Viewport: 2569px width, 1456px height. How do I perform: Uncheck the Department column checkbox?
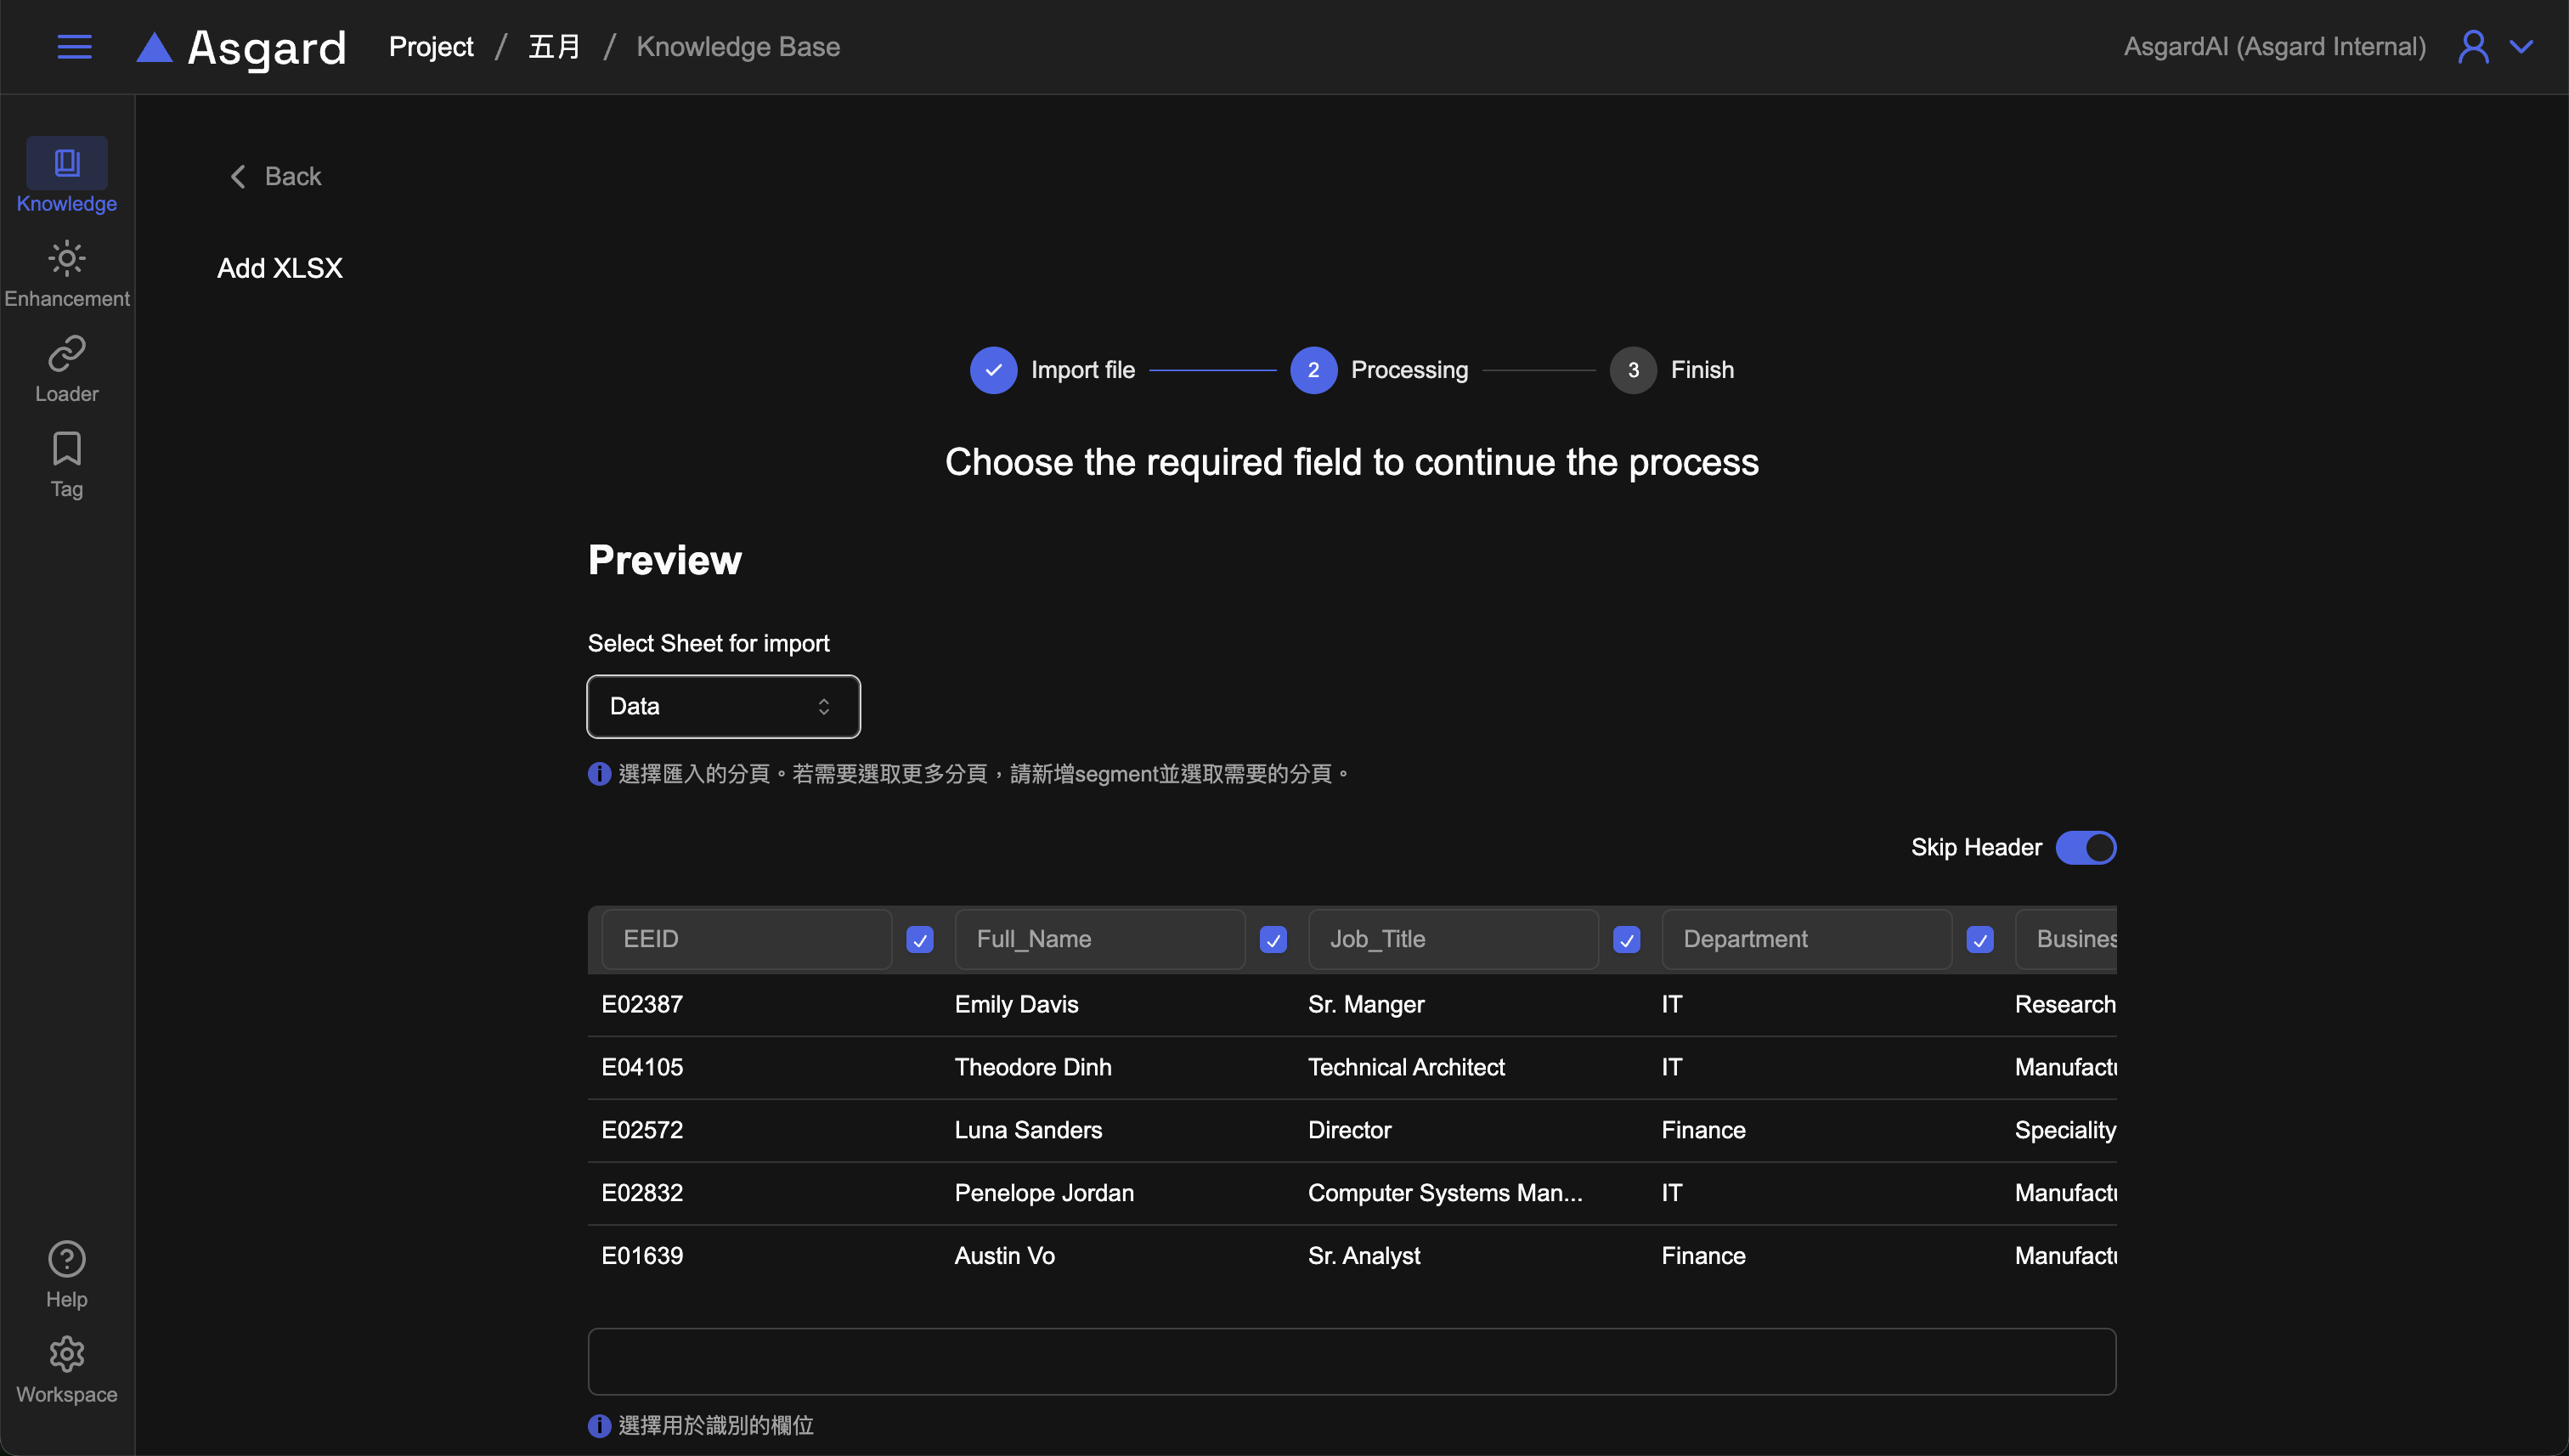point(1979,939)
